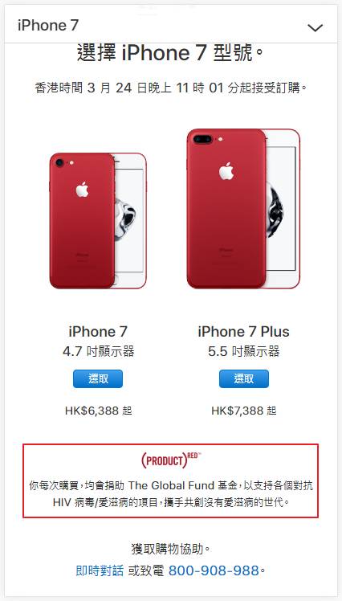
Task: Click the iPhone 7 model name text
Action: coord(98,332)
